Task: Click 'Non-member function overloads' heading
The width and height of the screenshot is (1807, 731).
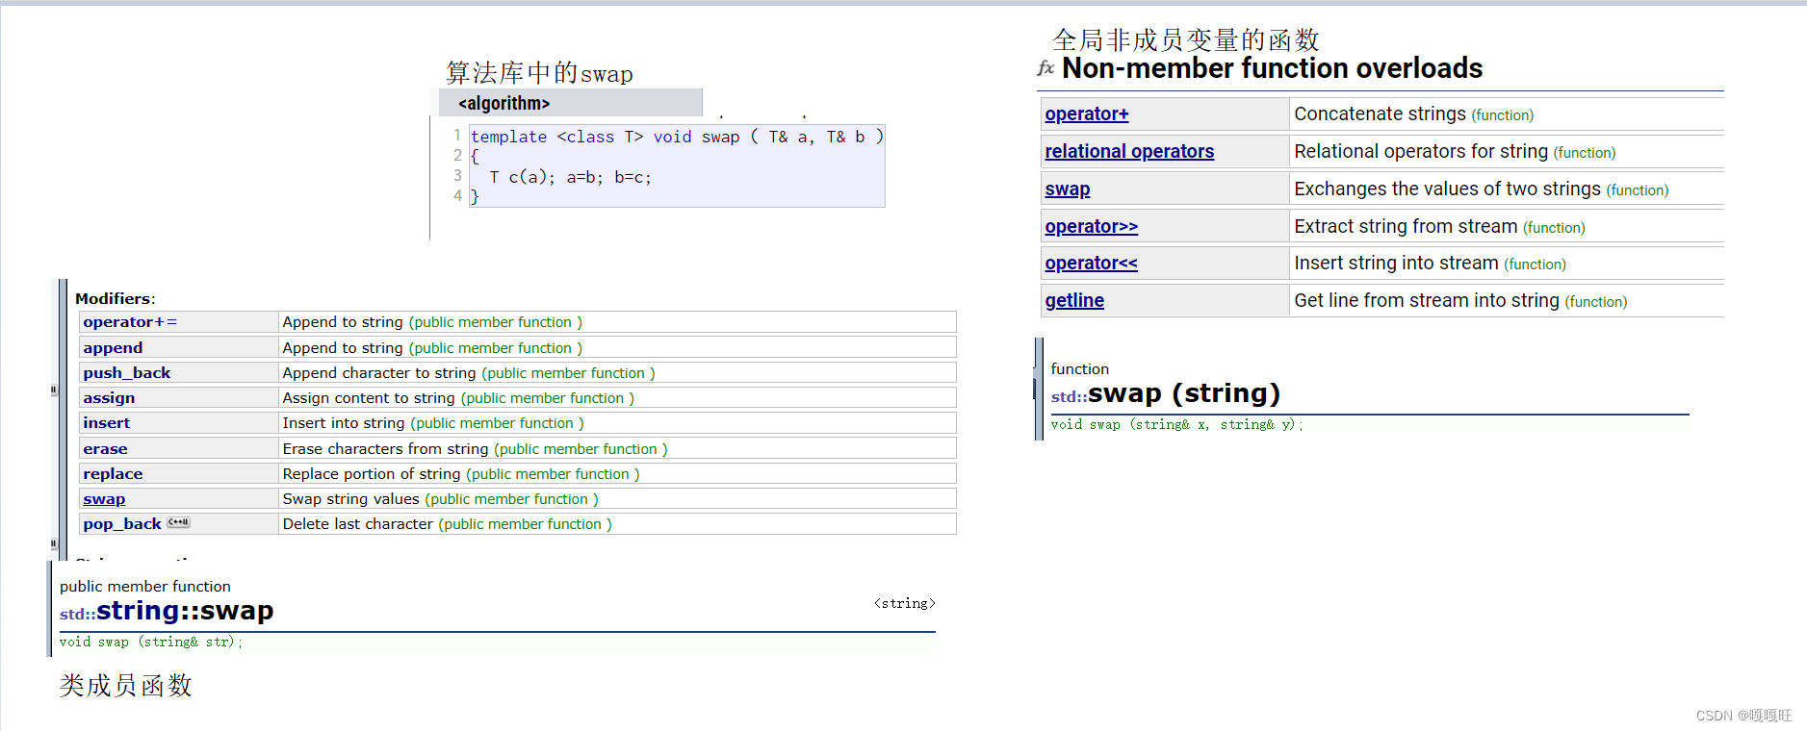Action: (1272, 68)
